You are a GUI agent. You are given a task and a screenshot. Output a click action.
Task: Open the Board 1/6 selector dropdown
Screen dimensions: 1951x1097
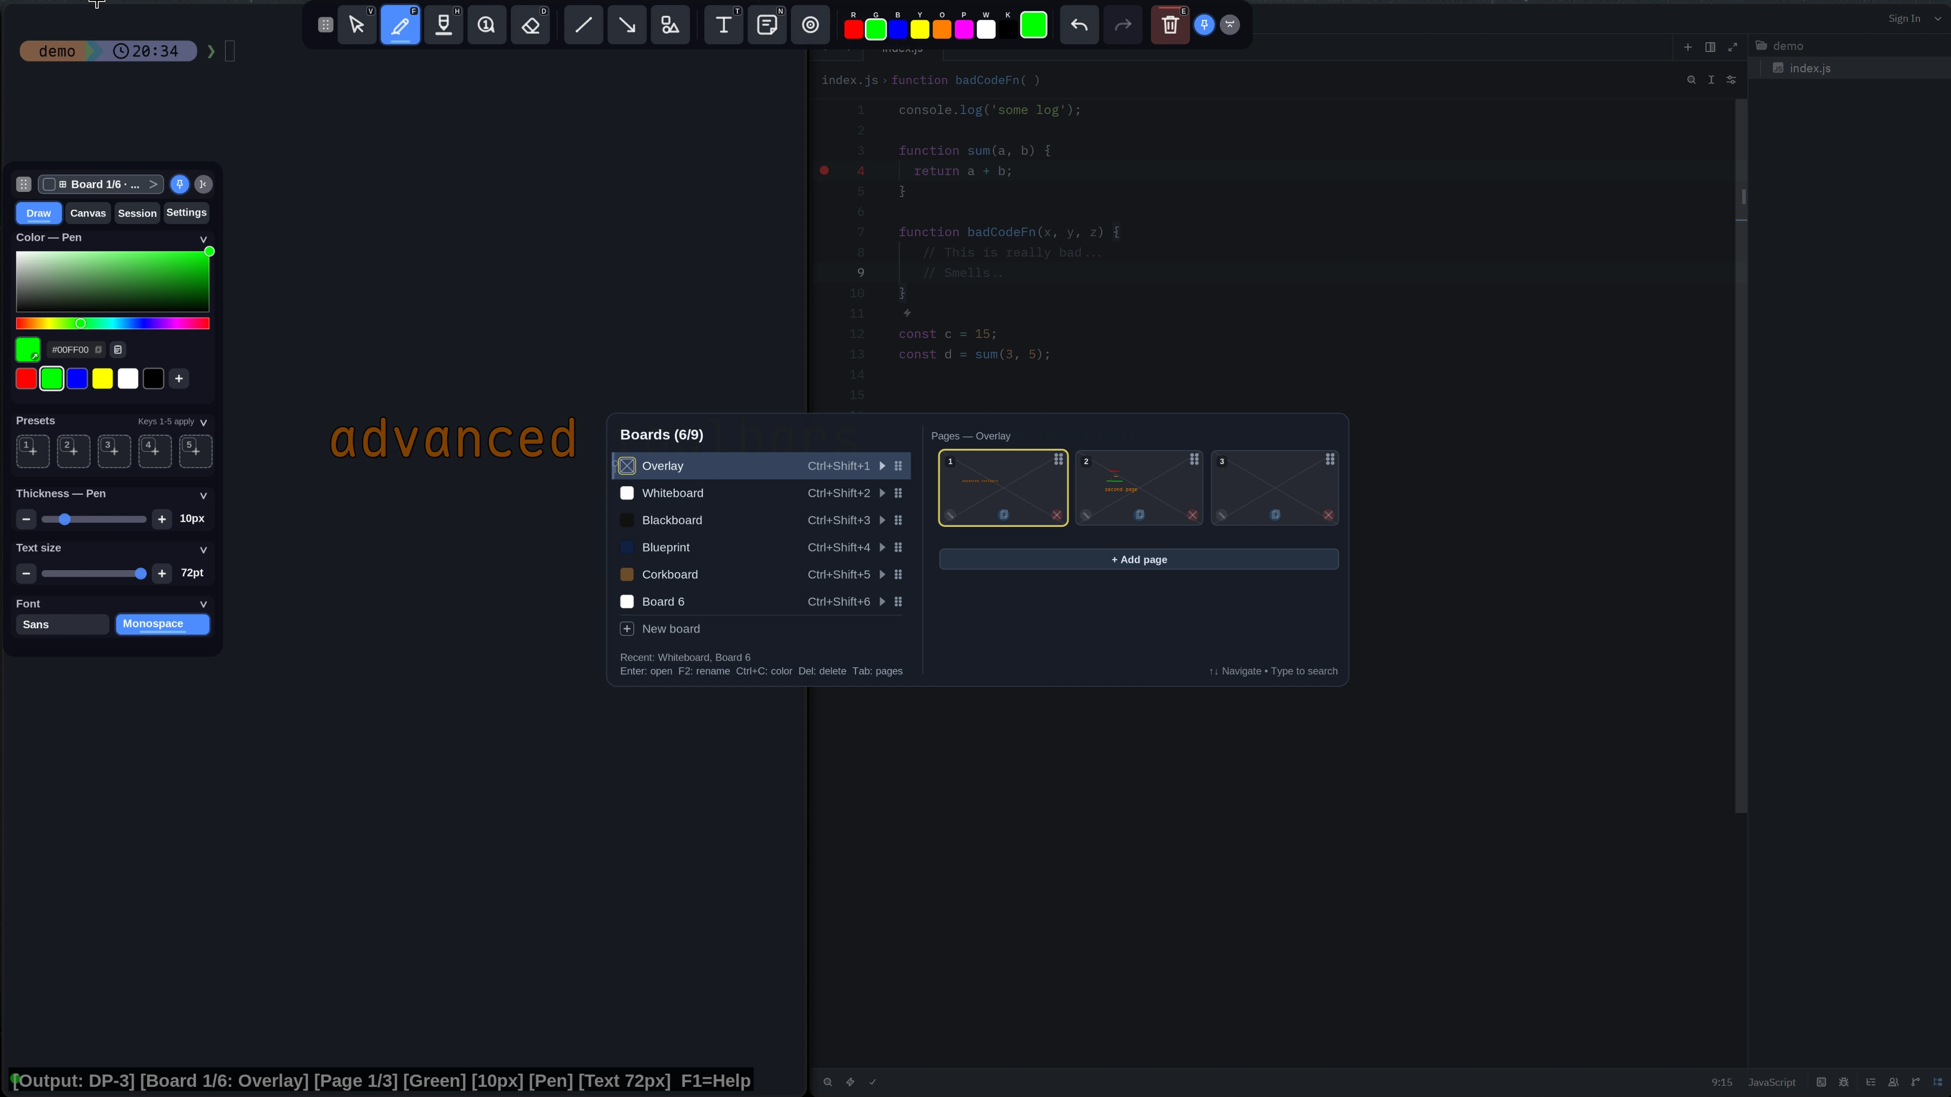tap(101, 184)
